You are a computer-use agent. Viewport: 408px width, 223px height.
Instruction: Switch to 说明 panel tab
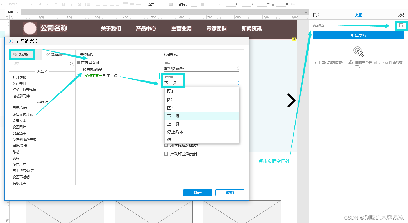(x=401, y=15)
